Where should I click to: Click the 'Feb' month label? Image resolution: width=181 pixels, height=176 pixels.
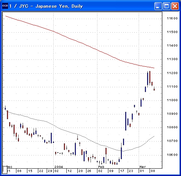coord(101,167)
